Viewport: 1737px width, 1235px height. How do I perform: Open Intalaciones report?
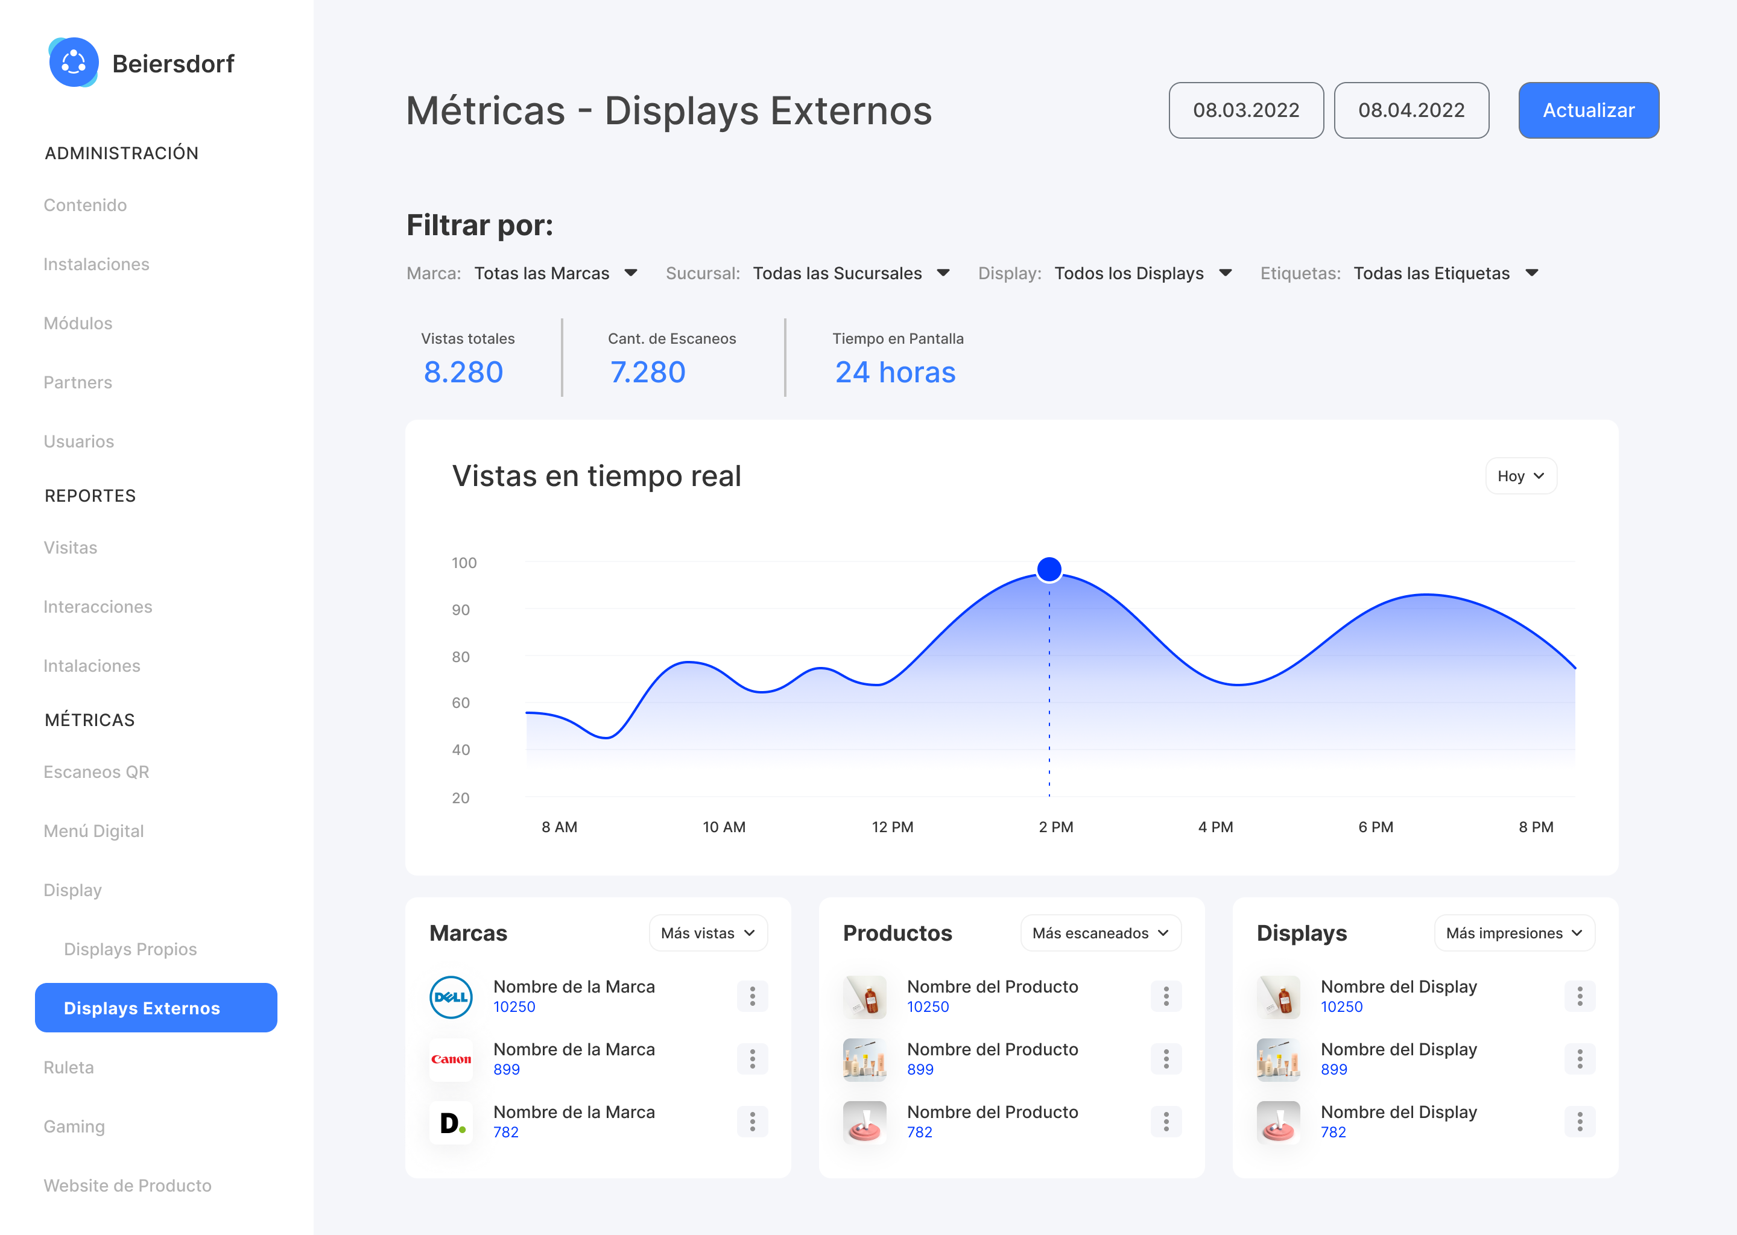[x=92, y=666]
